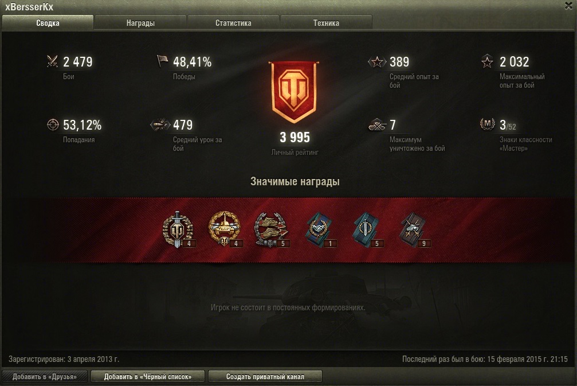577x386 pixels.
Task: Click Добавить в «Друзья» button
Action: pyautogui.click(x=45, y=376)
